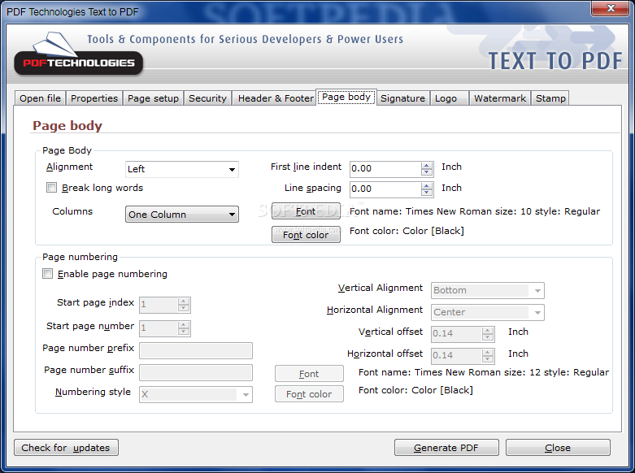
Task: Click the page body Font button
Action: pos(306,211)
